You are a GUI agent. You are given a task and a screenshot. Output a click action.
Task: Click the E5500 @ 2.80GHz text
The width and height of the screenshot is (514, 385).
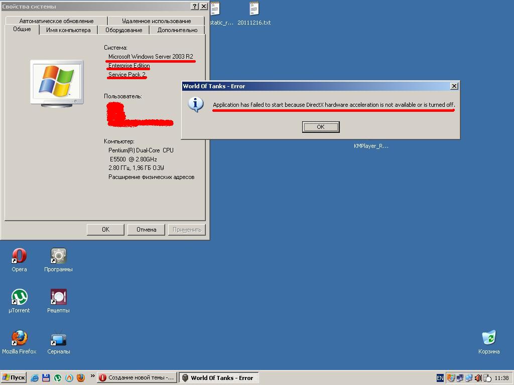click(x=134, y=159)
